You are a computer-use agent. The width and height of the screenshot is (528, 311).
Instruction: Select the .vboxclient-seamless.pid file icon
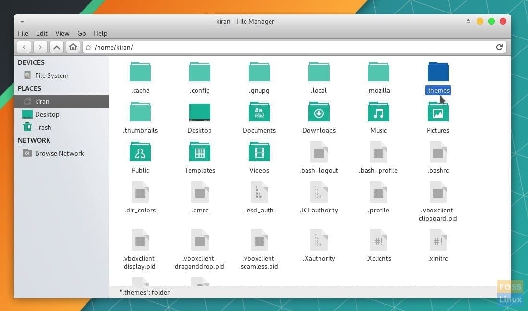[x=259, y=240]
